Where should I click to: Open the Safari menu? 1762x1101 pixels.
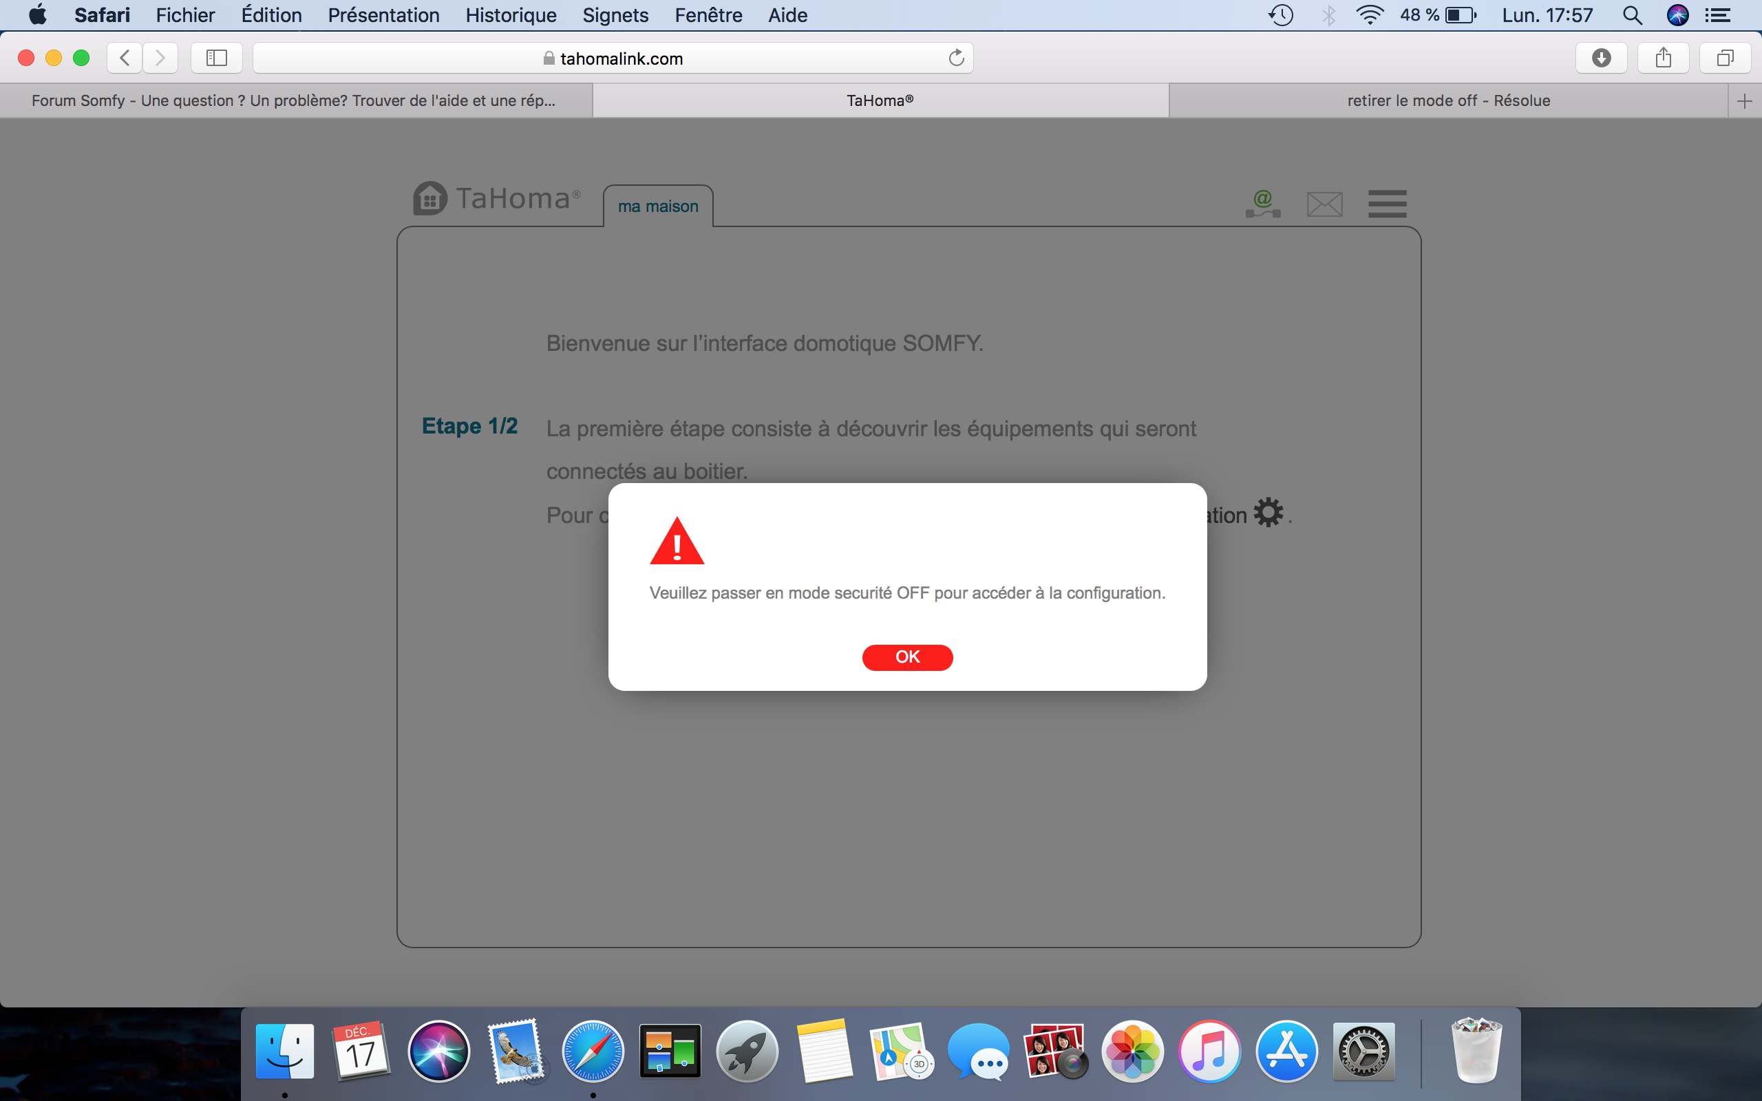click(x=102, y=14)
